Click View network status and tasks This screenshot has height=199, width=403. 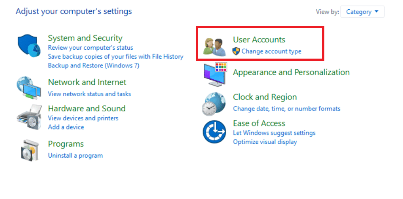pyautogui.click(x=89, y=94)
